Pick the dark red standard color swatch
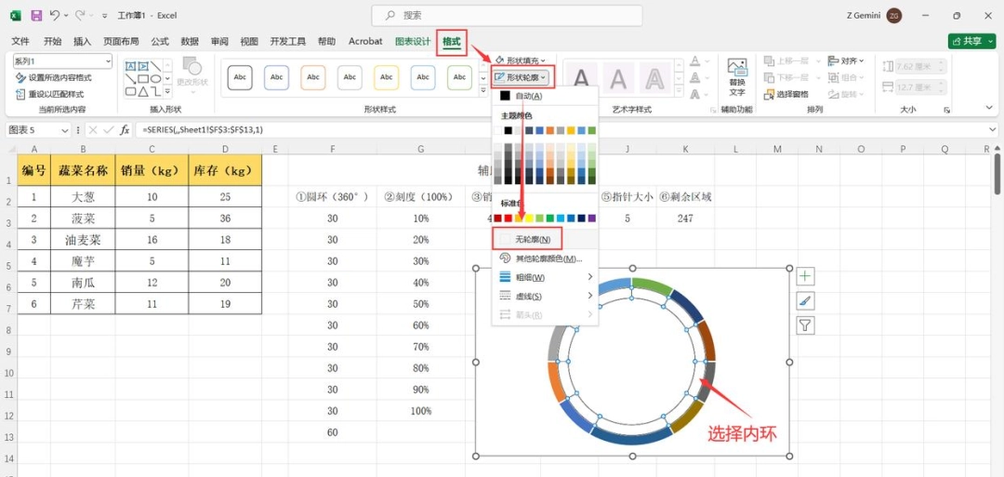The image size is (1004, 477). pos(498,219)
